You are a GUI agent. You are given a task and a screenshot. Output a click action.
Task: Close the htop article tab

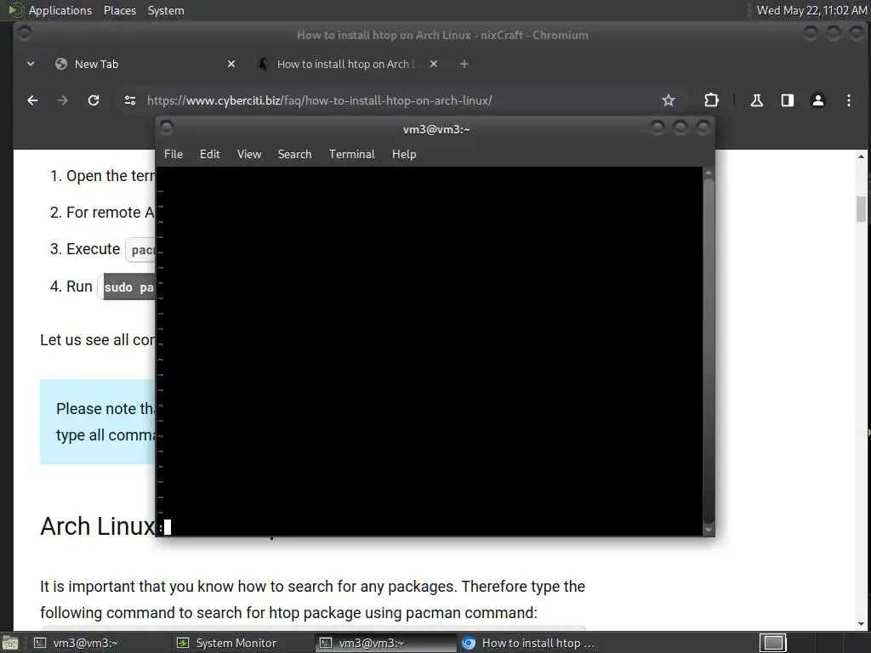click(434, 64)
